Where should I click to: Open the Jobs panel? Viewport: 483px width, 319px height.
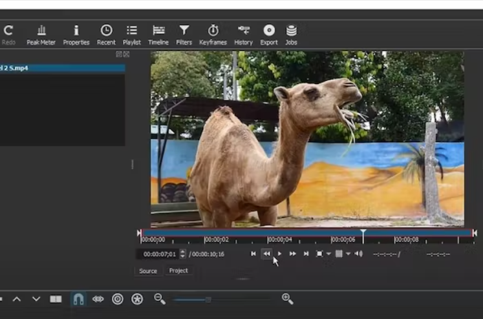(x=291, y=35)
